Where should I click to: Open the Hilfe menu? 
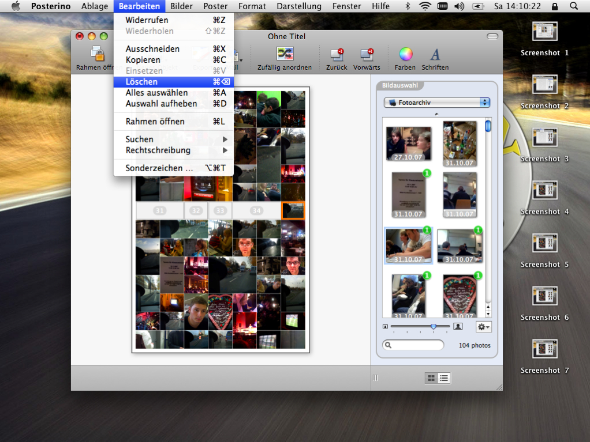pyautogui.click(x=381, y=6)
